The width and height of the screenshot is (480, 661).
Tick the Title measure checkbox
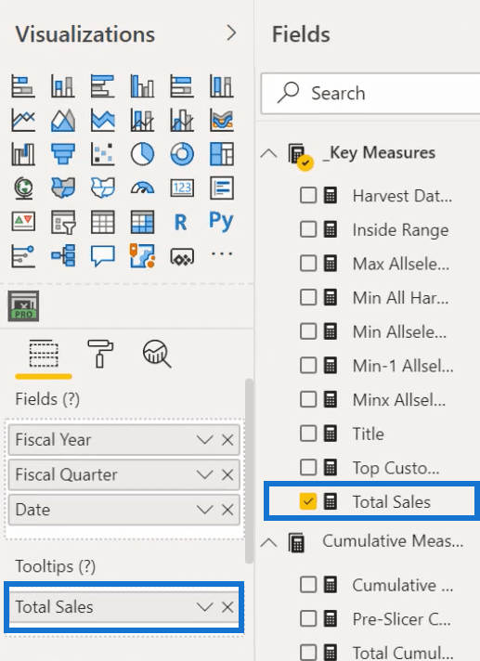coord(308,434)
